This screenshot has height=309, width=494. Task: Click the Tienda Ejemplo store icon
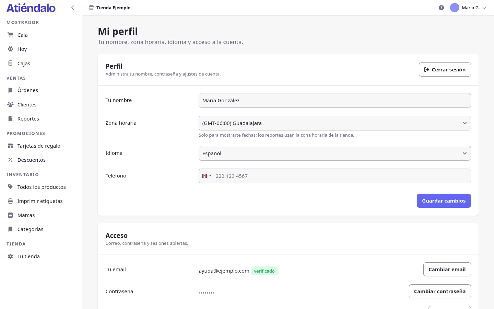(91, 8)
